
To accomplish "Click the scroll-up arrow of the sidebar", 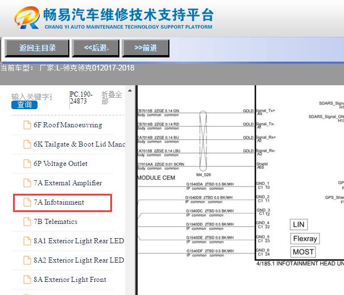I will point(130,90).
